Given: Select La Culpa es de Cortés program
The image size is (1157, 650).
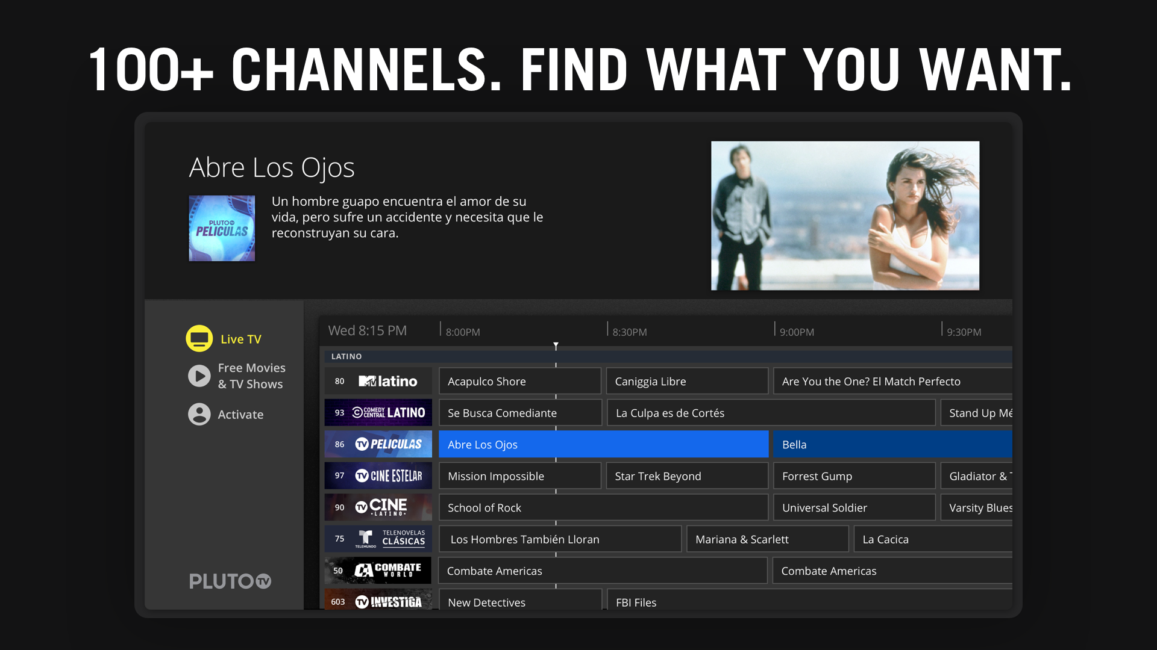Looking at the screenshot, I should point(771,413).
